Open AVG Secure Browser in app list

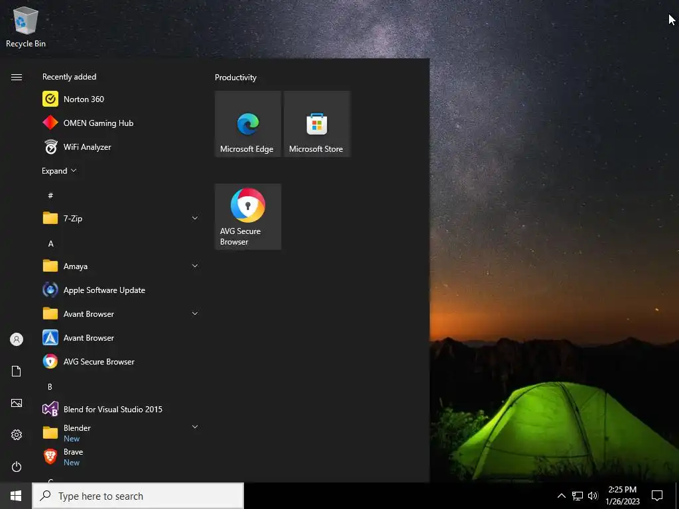tap(121, 361)
